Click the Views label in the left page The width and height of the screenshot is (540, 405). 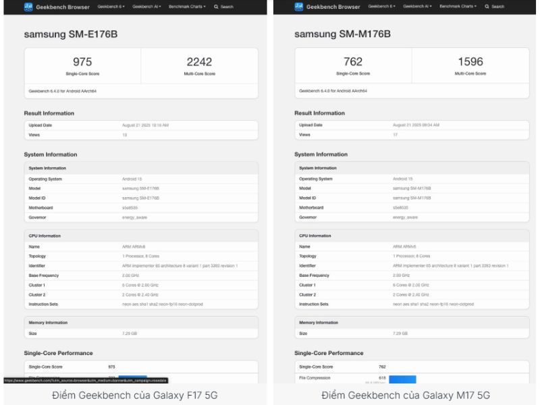pyautogui.click(x=34, y=135)
